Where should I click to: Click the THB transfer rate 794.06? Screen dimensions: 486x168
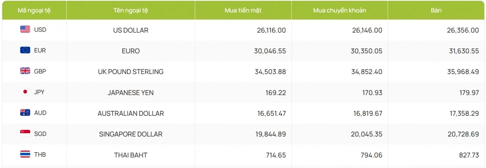[370, 155]
